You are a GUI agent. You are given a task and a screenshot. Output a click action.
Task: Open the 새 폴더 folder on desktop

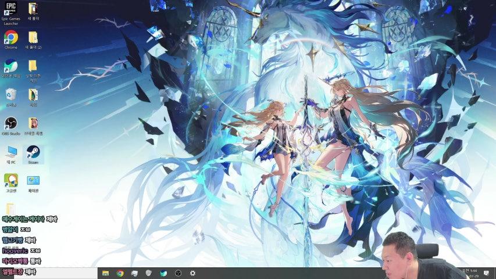pyautogui.click(x=33, y=12)
